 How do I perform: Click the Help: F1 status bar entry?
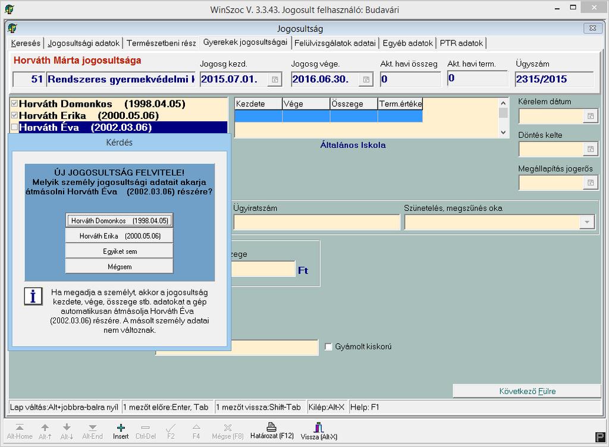[x=365, y=407]
